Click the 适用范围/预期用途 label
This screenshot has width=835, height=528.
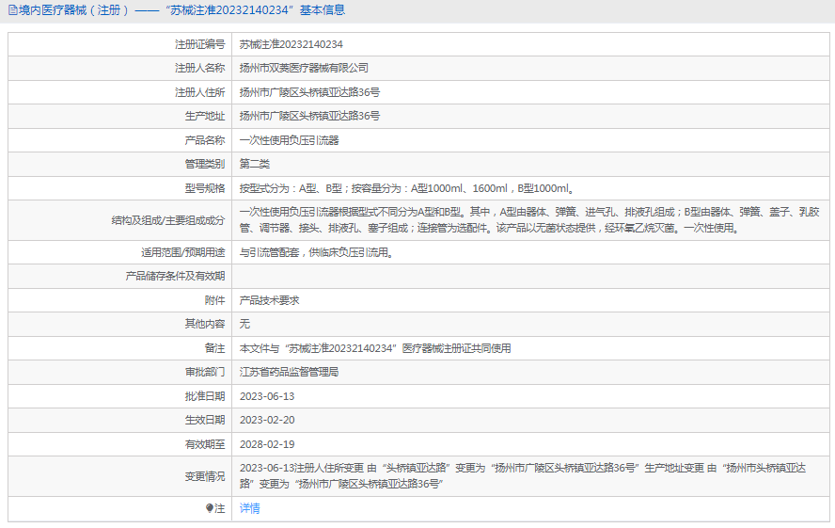pyautogui.click(x=182, y=252)
